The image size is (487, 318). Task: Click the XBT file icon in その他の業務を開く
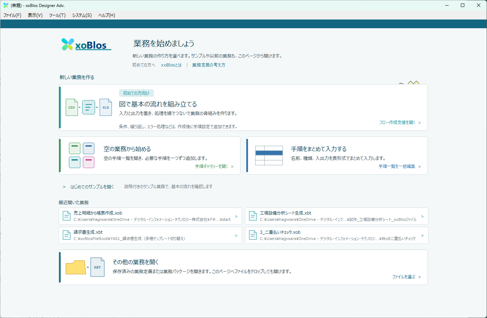click(97, 267)
